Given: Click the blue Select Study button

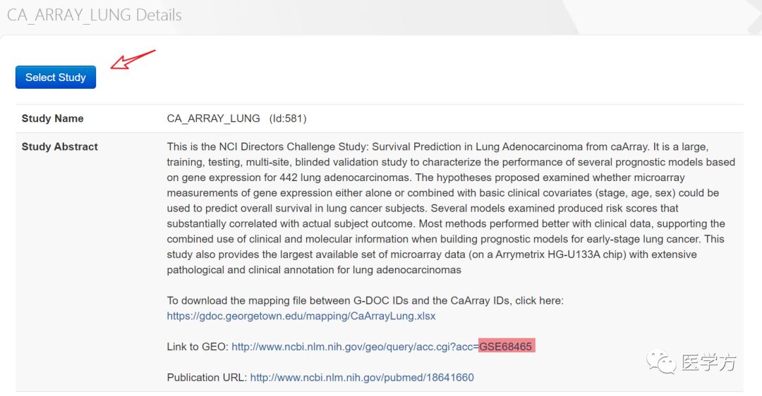Looking at the screenshot, I should pyautogui.click(x=56, y=78).
